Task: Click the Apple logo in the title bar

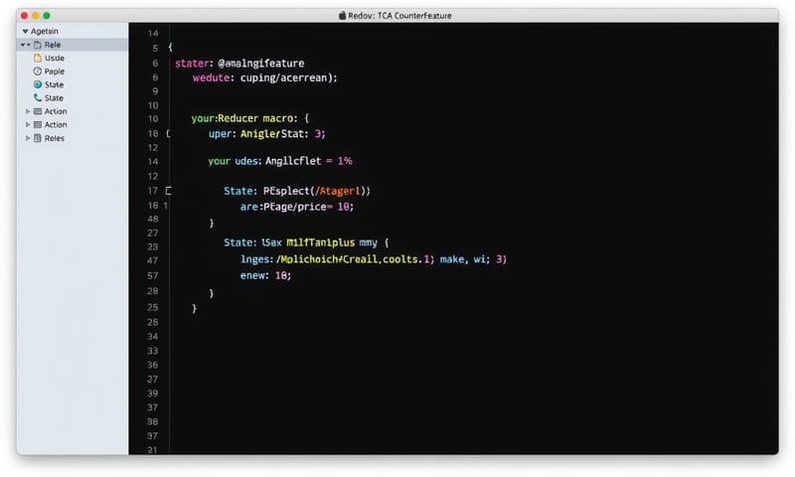Action: coord(343,15)
